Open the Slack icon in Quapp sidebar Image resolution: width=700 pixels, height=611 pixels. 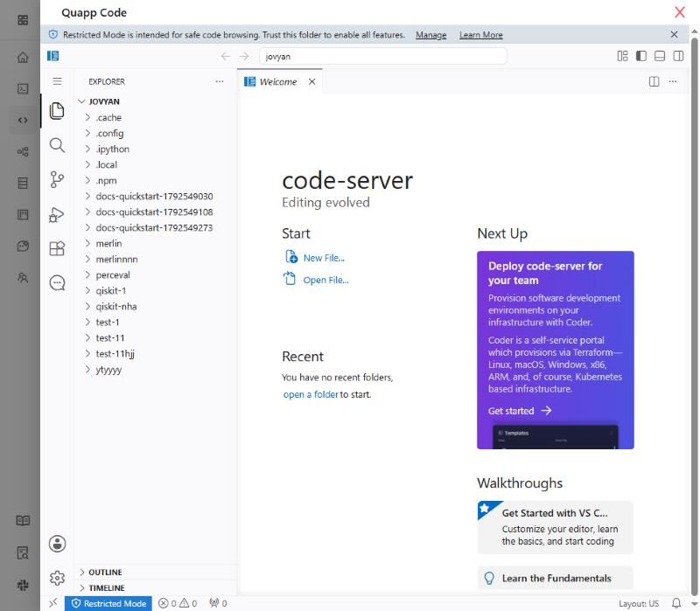click(x=23, y=585)
